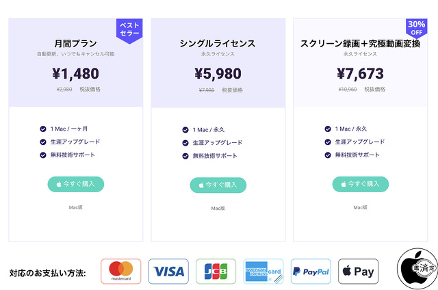Click the 30% OFF ribbon badge
Screen dimensions: 438x290
pyautogui.click(x=416, y=29)
